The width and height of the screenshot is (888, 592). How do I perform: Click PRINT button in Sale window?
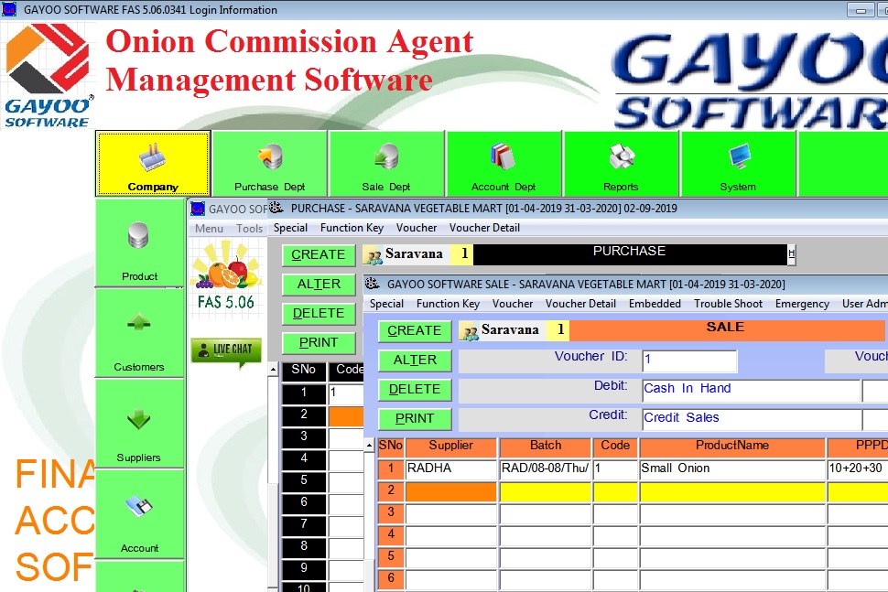point(415,419)
